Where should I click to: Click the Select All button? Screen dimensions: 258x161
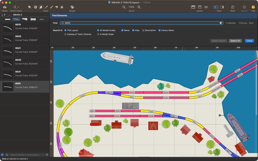[x=235, y=41]
